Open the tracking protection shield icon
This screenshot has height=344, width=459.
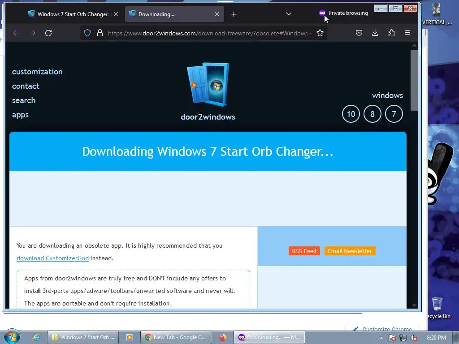coord(87,33)
